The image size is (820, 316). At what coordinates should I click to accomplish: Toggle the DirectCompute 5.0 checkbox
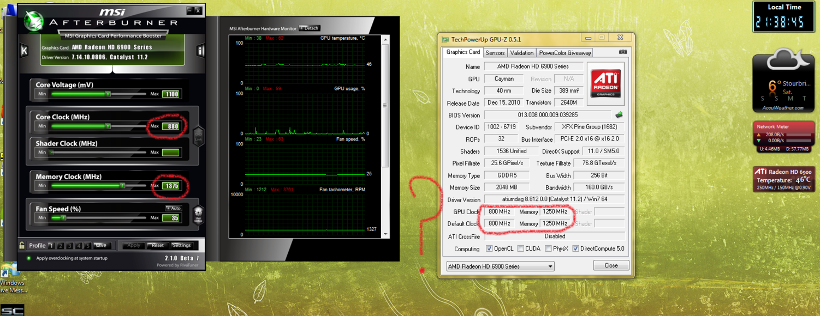(x=575, y=249)
